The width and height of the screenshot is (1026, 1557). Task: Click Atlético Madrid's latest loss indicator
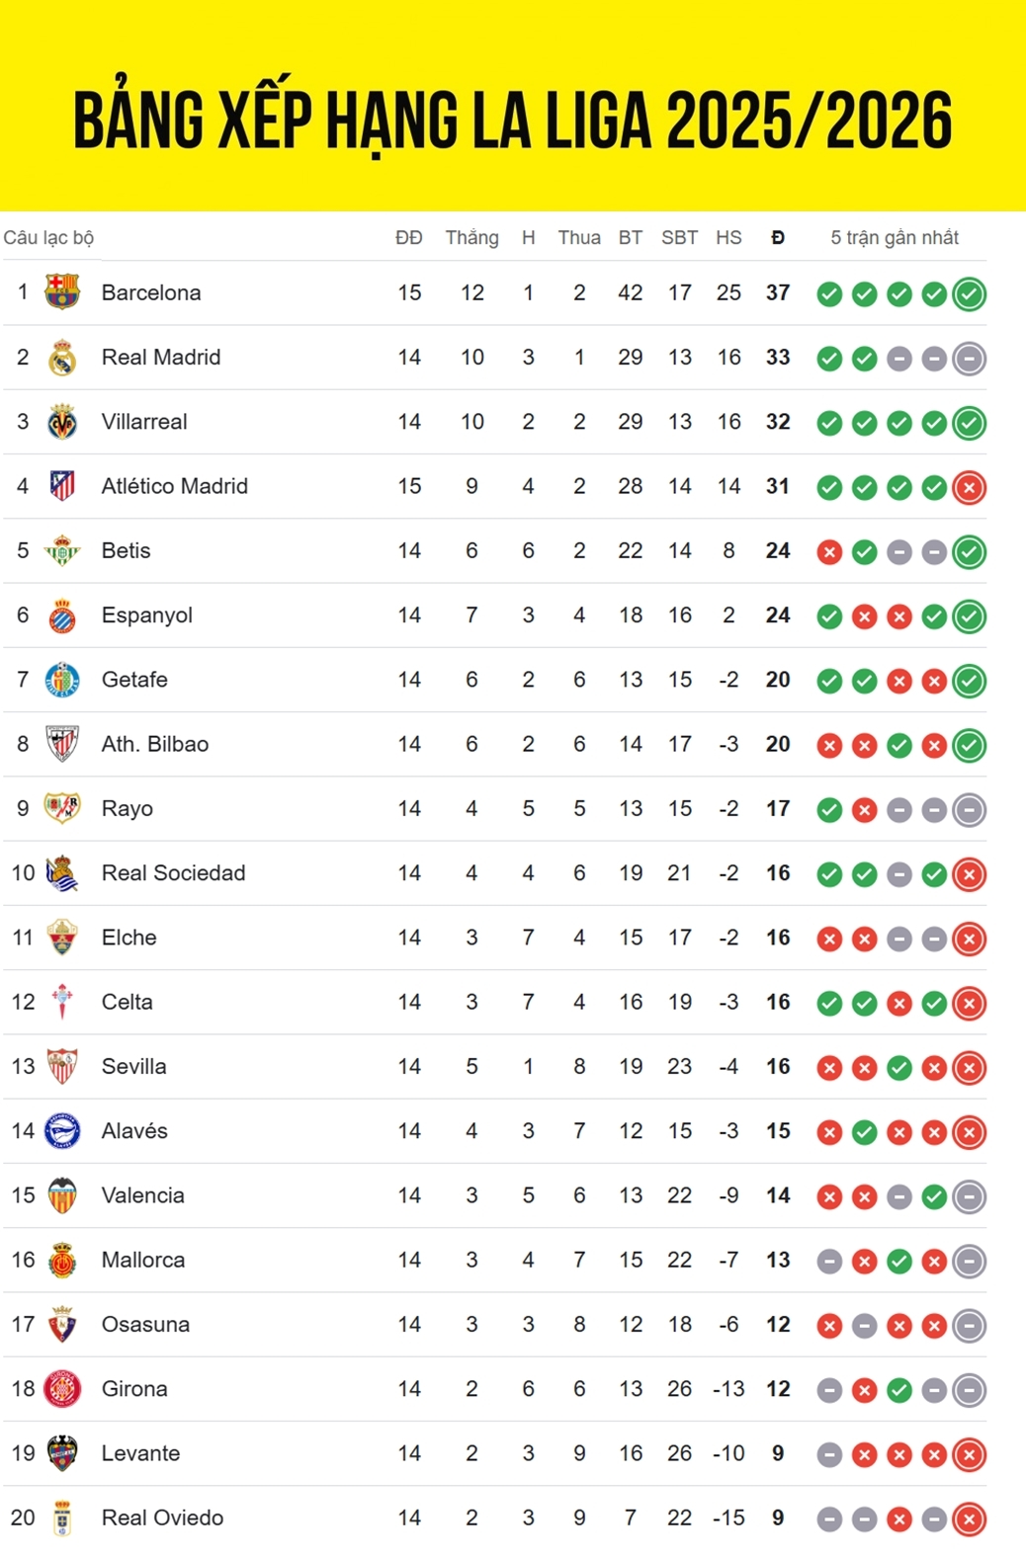969,487
